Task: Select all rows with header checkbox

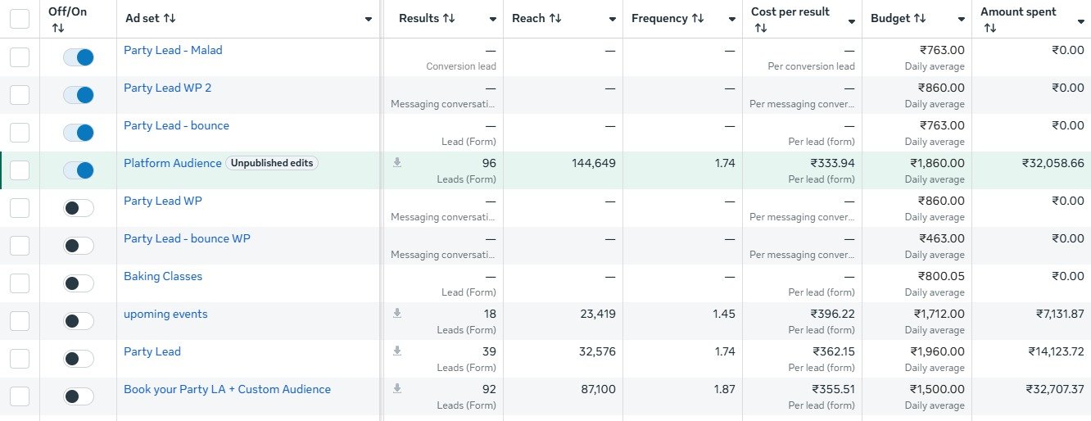Action: pyautogui.click(x=20, y=19)
